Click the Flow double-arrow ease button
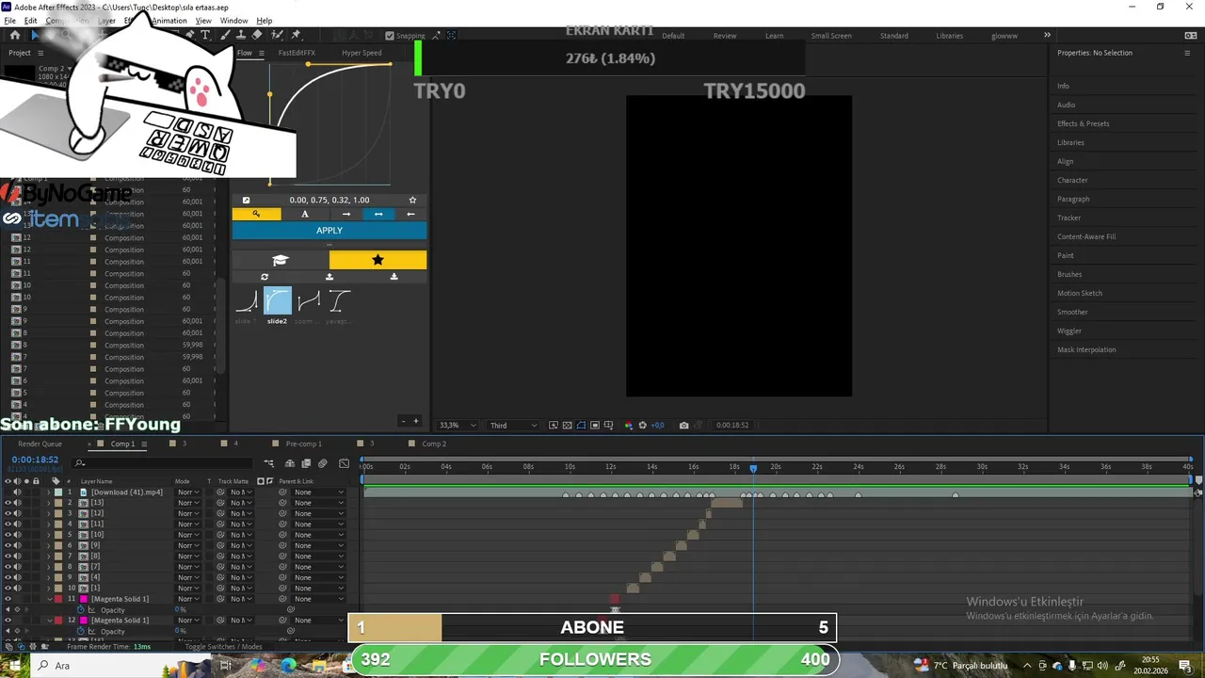 coord(378,214)
